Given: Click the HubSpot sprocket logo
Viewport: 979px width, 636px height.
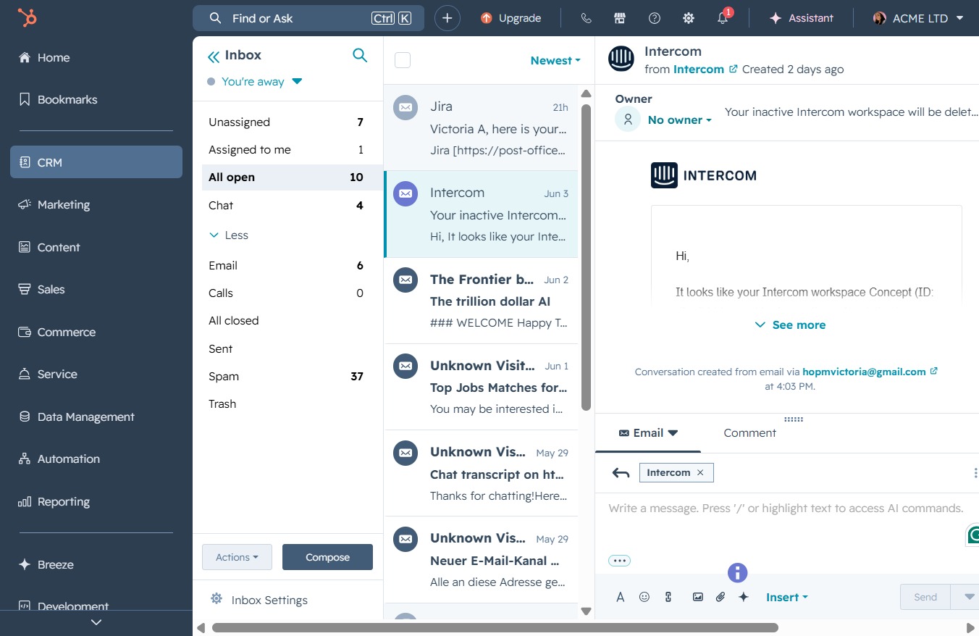Looking at the screenshot, I should 28,17.
